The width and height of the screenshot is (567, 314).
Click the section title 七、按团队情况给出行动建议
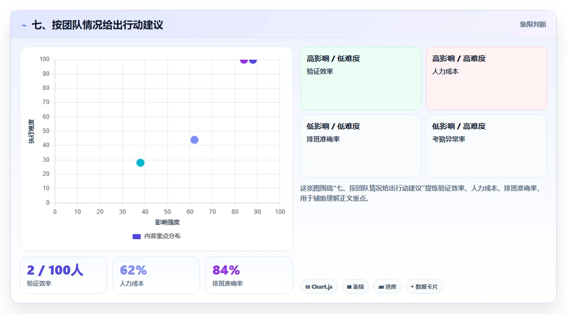pyautogui.click(x=97, y=25)
